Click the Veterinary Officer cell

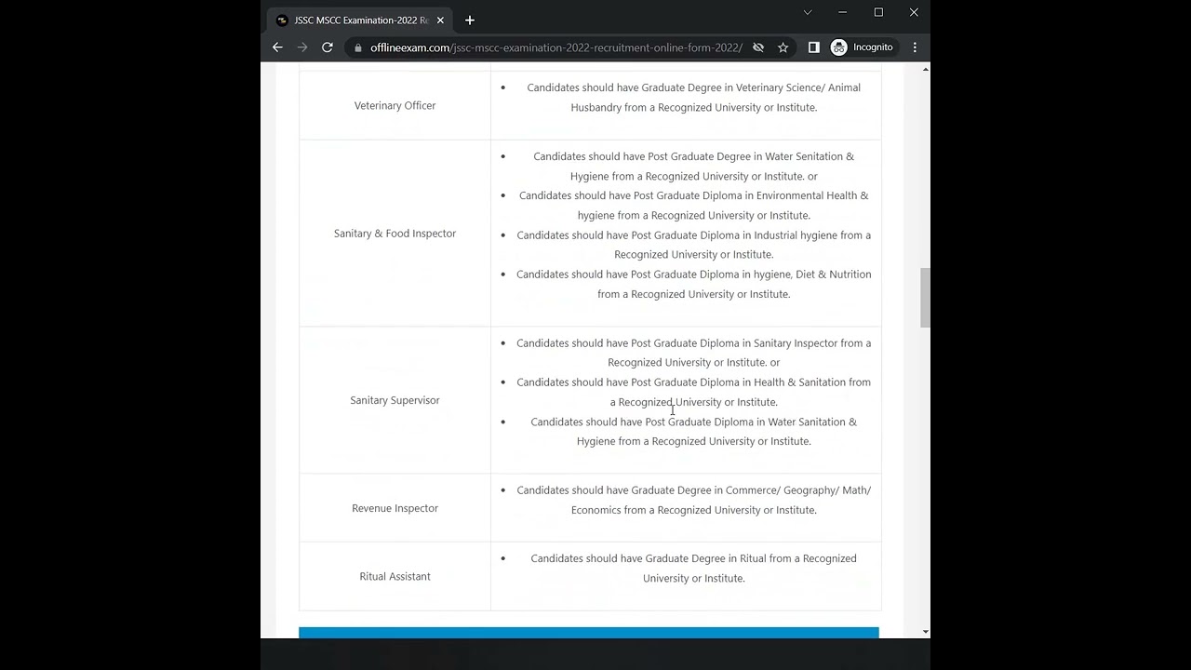click(395, 105)
